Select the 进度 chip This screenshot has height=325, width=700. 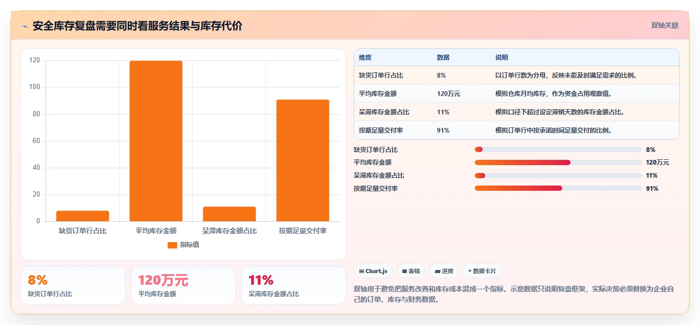click(443, 271)
